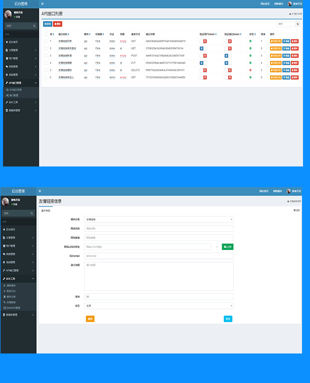Sort table by ID column arrows
Image resolution: width=310 pixels, height=383 pixels.
53,34
